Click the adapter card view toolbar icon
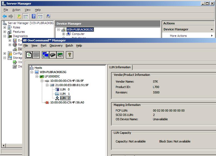Image resolution: width=216 pixels, height=156 pixels. coord(60,55)
